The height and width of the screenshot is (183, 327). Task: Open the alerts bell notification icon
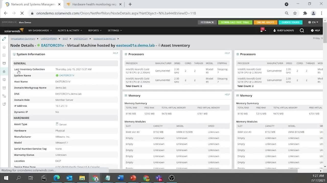(x=262, y=30)
